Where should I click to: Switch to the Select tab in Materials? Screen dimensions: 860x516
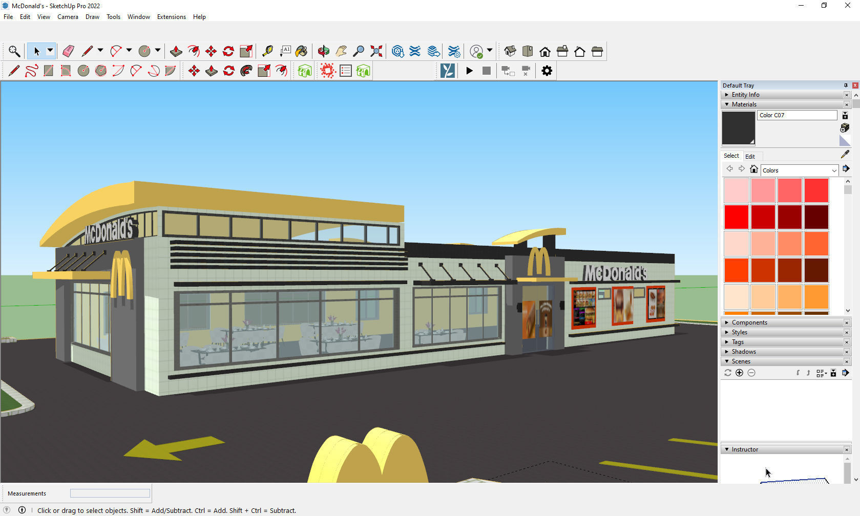pyautogui.click(x=731, y=156)
